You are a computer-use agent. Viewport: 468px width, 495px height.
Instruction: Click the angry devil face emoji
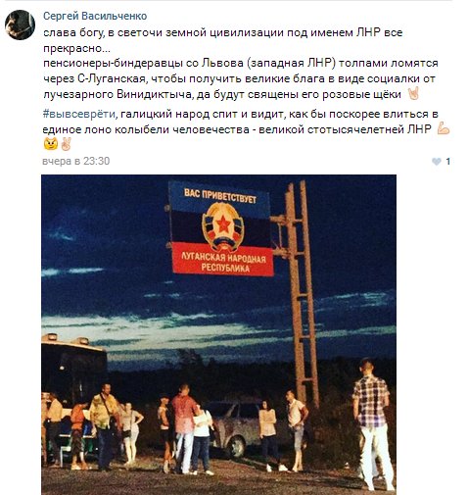tap(51, 144)
